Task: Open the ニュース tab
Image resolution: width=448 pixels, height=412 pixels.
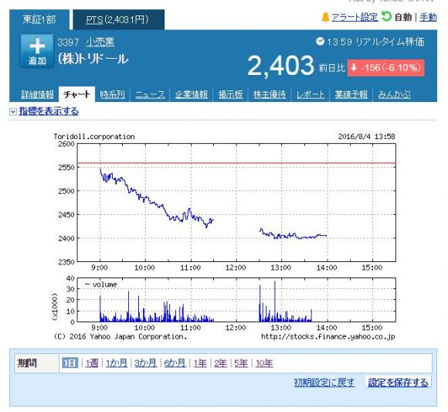Action: (150, 94)
